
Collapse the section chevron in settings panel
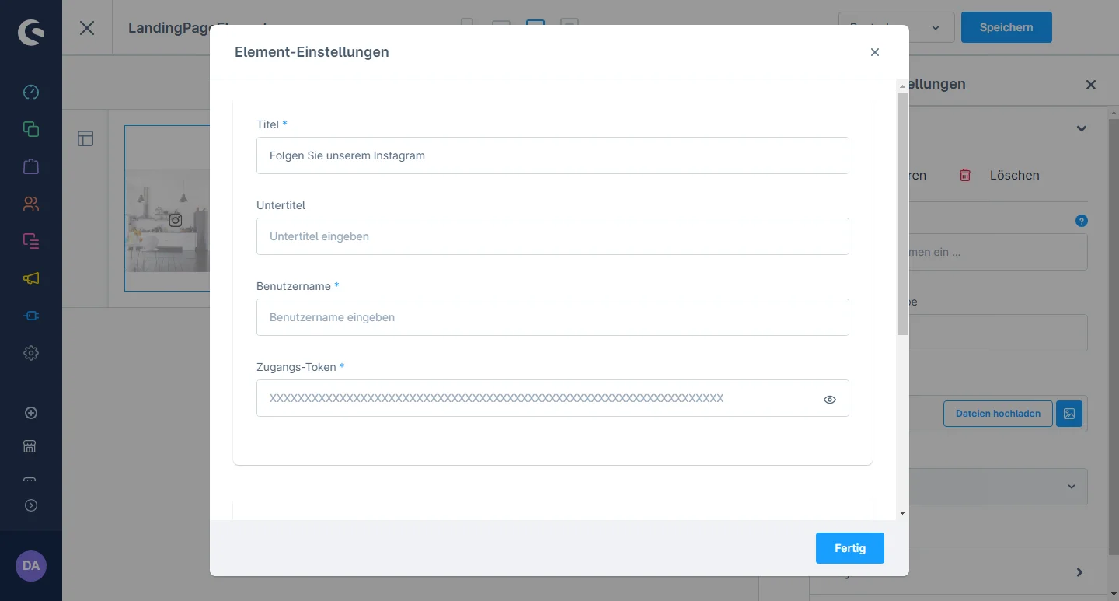tap(1081, 129)
